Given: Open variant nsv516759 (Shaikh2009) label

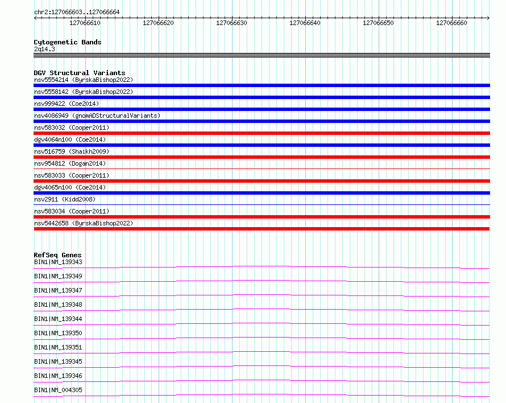Looking at the screenshot, I should [72, 151].
